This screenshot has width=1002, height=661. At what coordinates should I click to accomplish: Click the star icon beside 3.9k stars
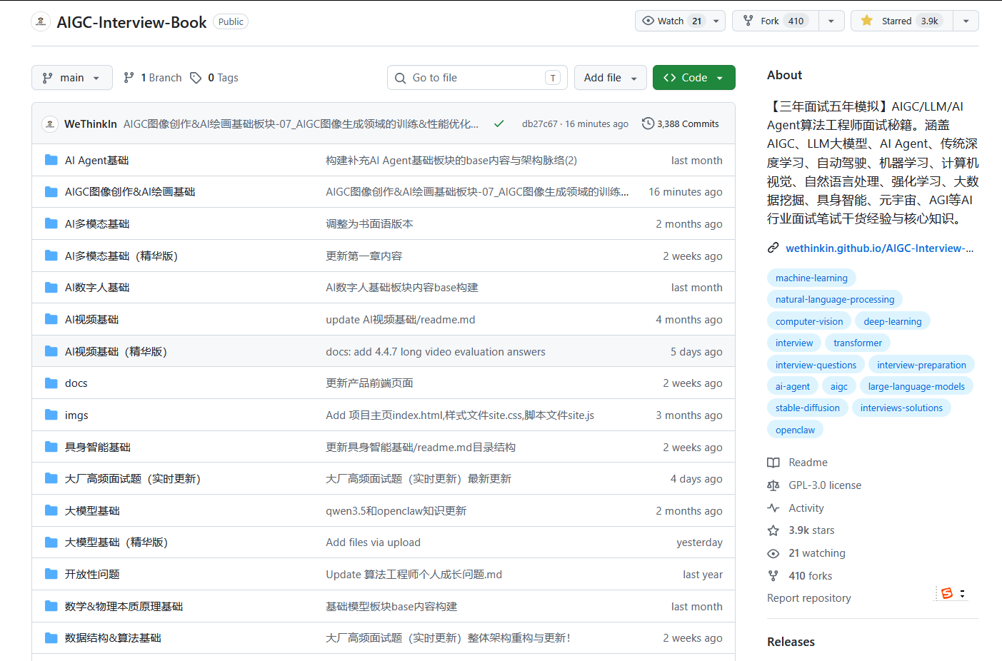coord(773,530)
